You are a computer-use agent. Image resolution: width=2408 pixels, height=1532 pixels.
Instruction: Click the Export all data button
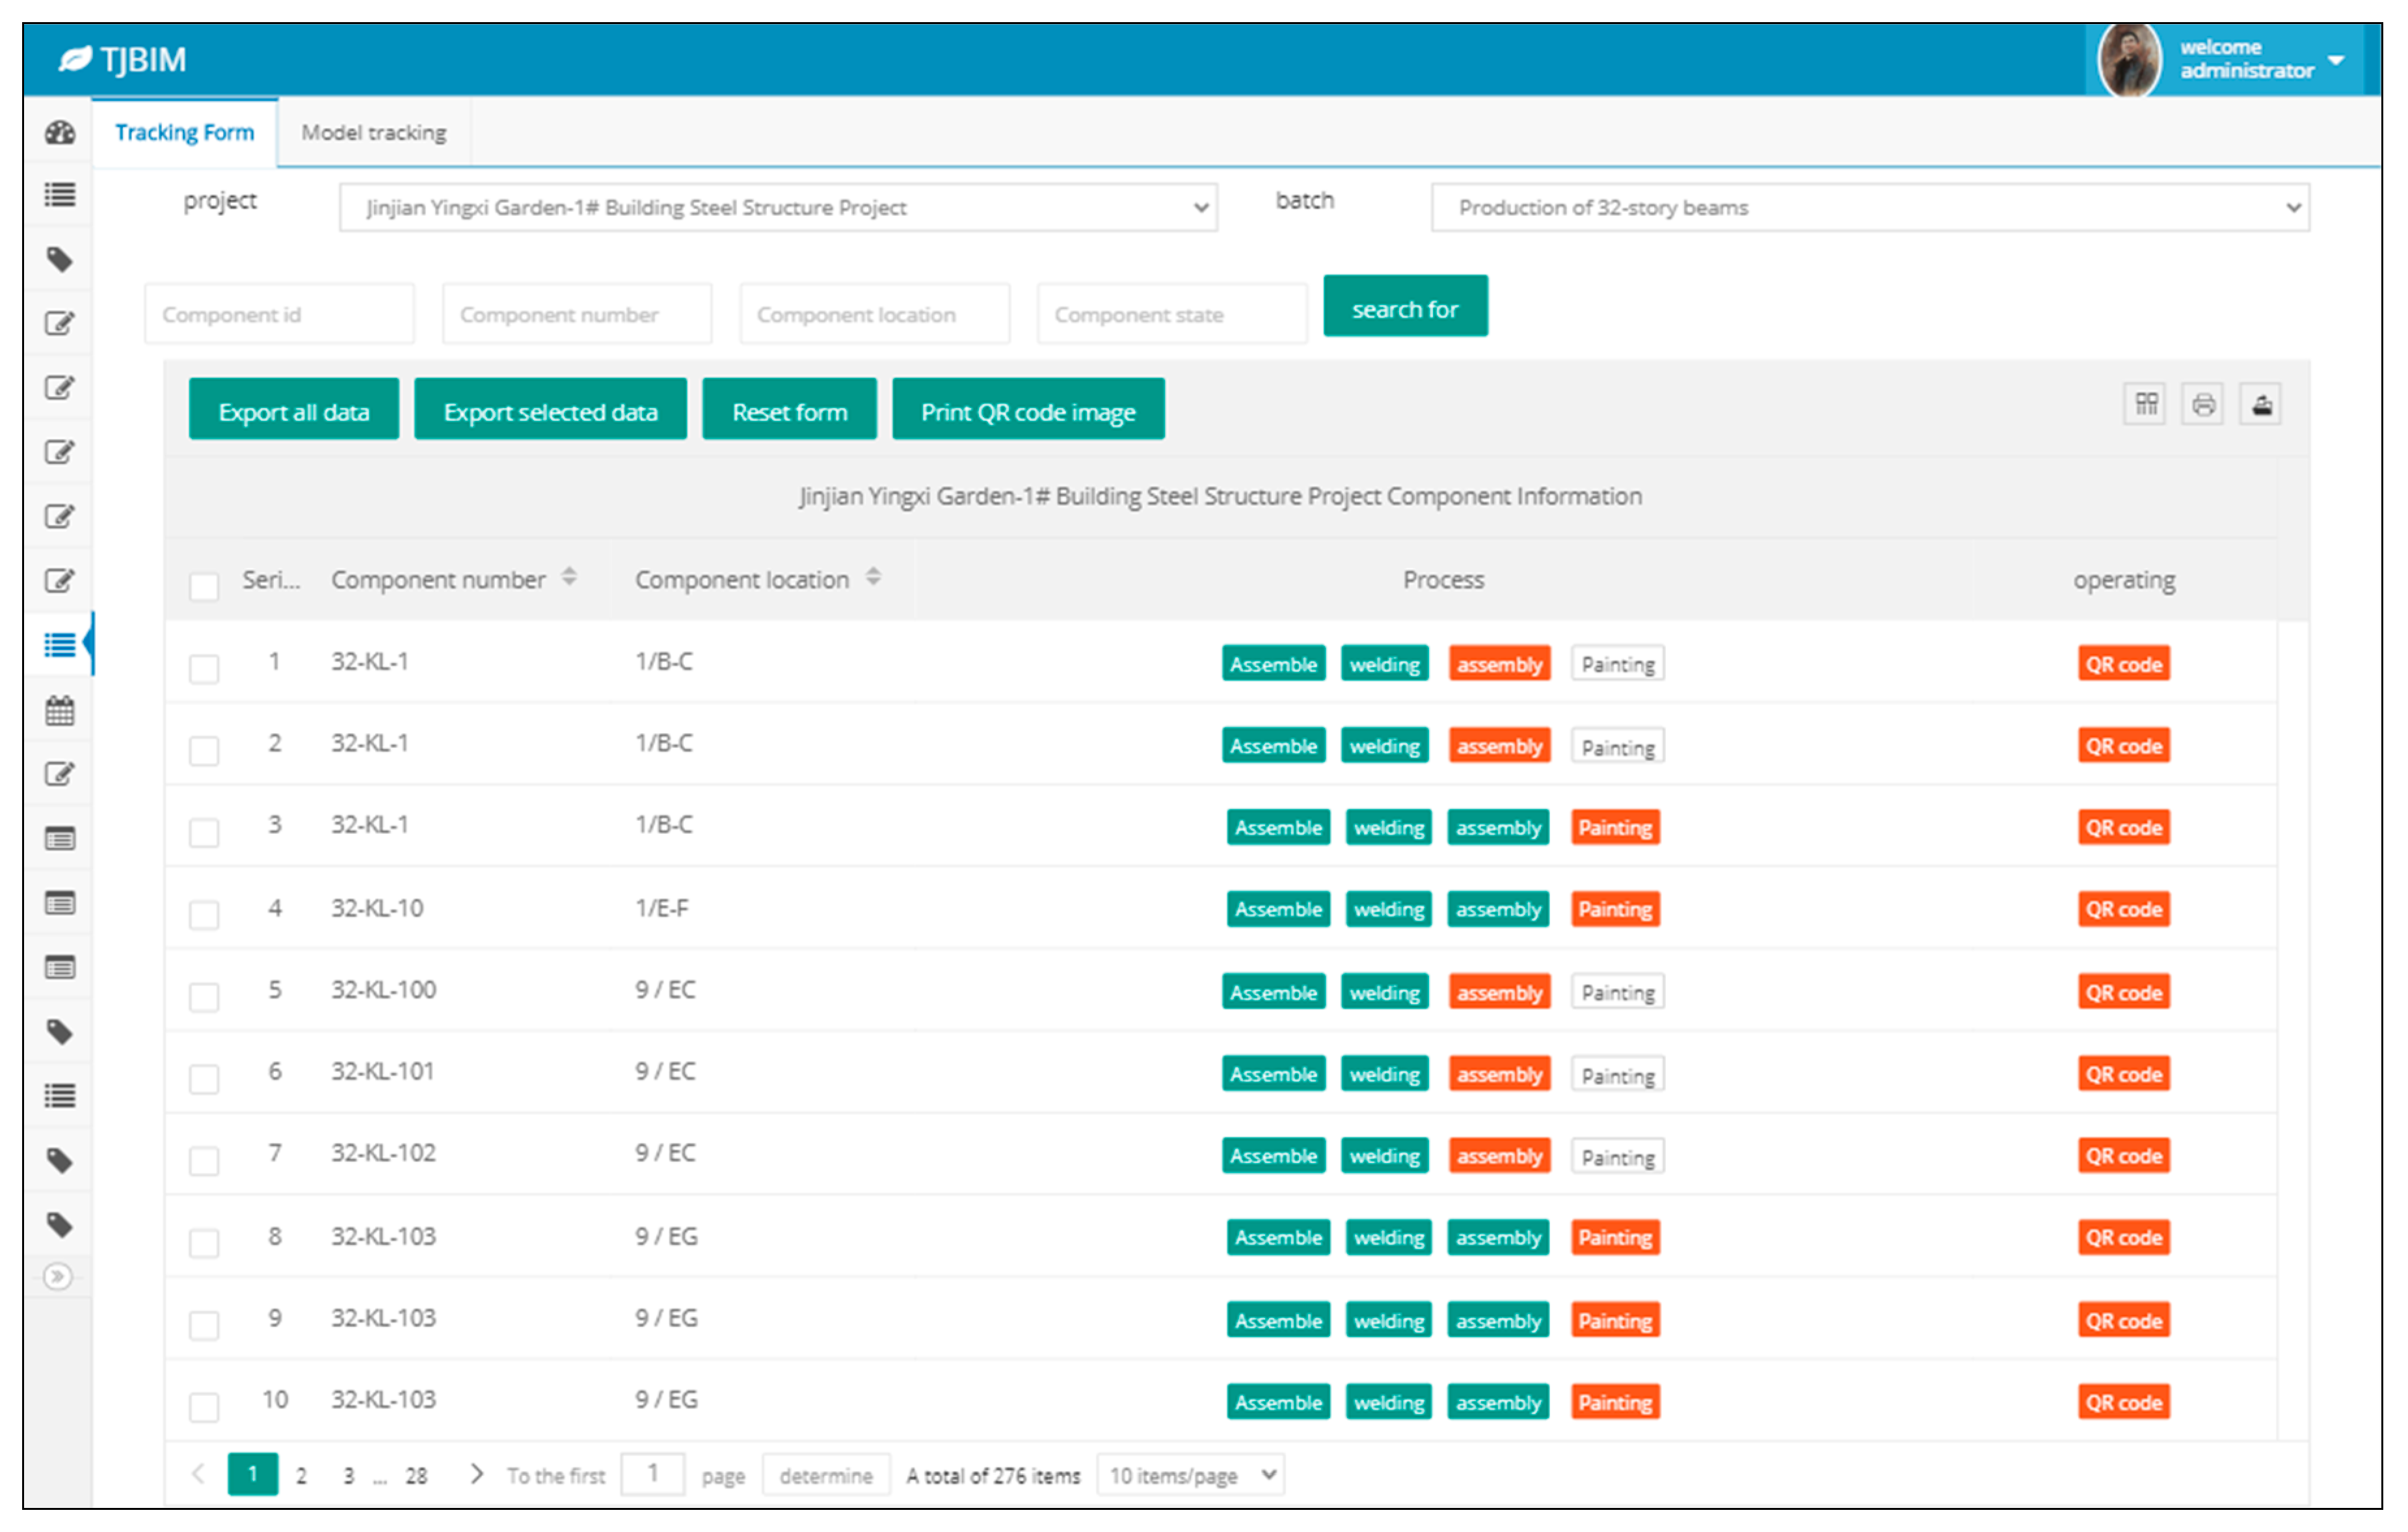[294, 412]
